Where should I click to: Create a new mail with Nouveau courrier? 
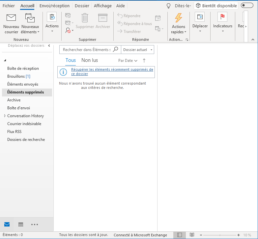click(x=11, y=24)
